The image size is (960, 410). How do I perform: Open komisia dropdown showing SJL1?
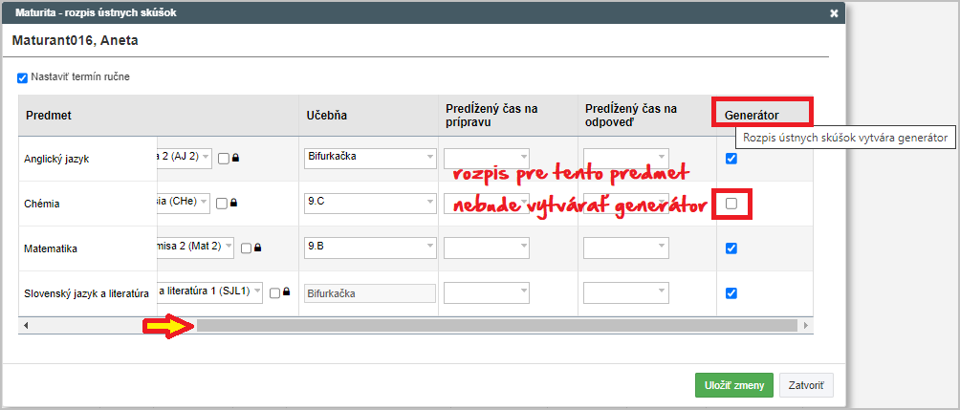(x=210, y=292)
